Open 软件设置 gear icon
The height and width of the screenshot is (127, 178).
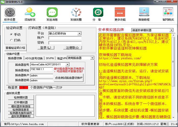click(x=10, y=12)
